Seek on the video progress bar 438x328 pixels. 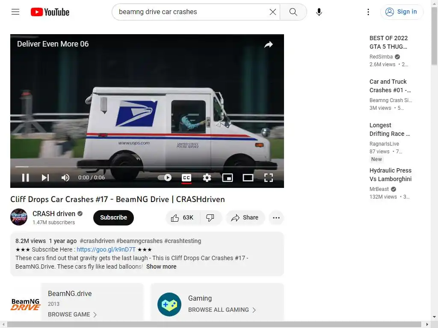[147, 167]
